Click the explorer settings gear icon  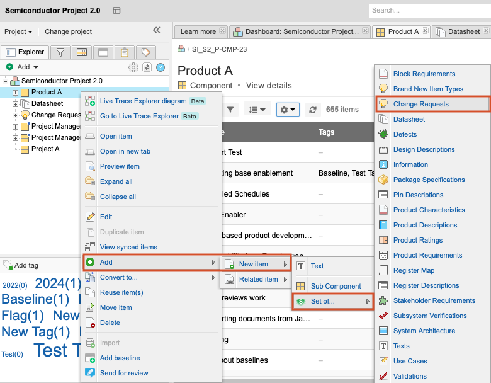point(133,67)
